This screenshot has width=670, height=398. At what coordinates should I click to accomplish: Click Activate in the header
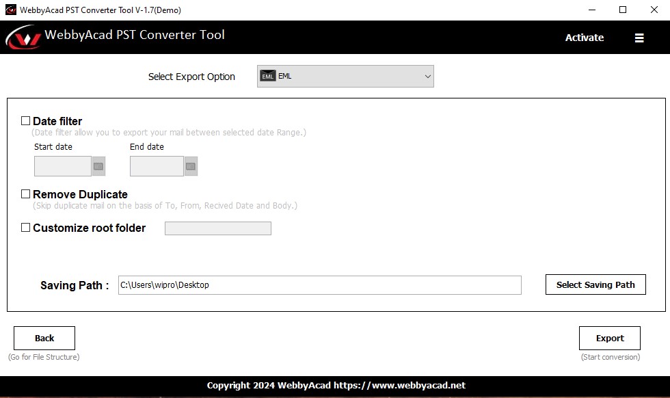coord(584,38)
